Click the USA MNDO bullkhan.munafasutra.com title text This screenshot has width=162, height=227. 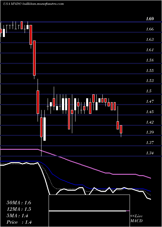pos(33,4)
